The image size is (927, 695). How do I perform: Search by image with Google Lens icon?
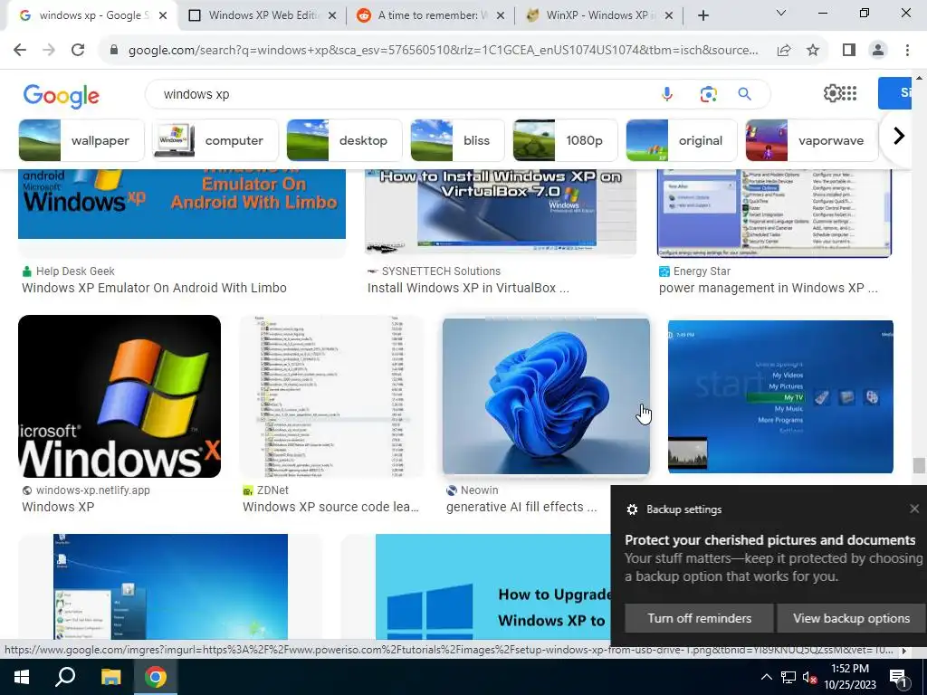708,94
